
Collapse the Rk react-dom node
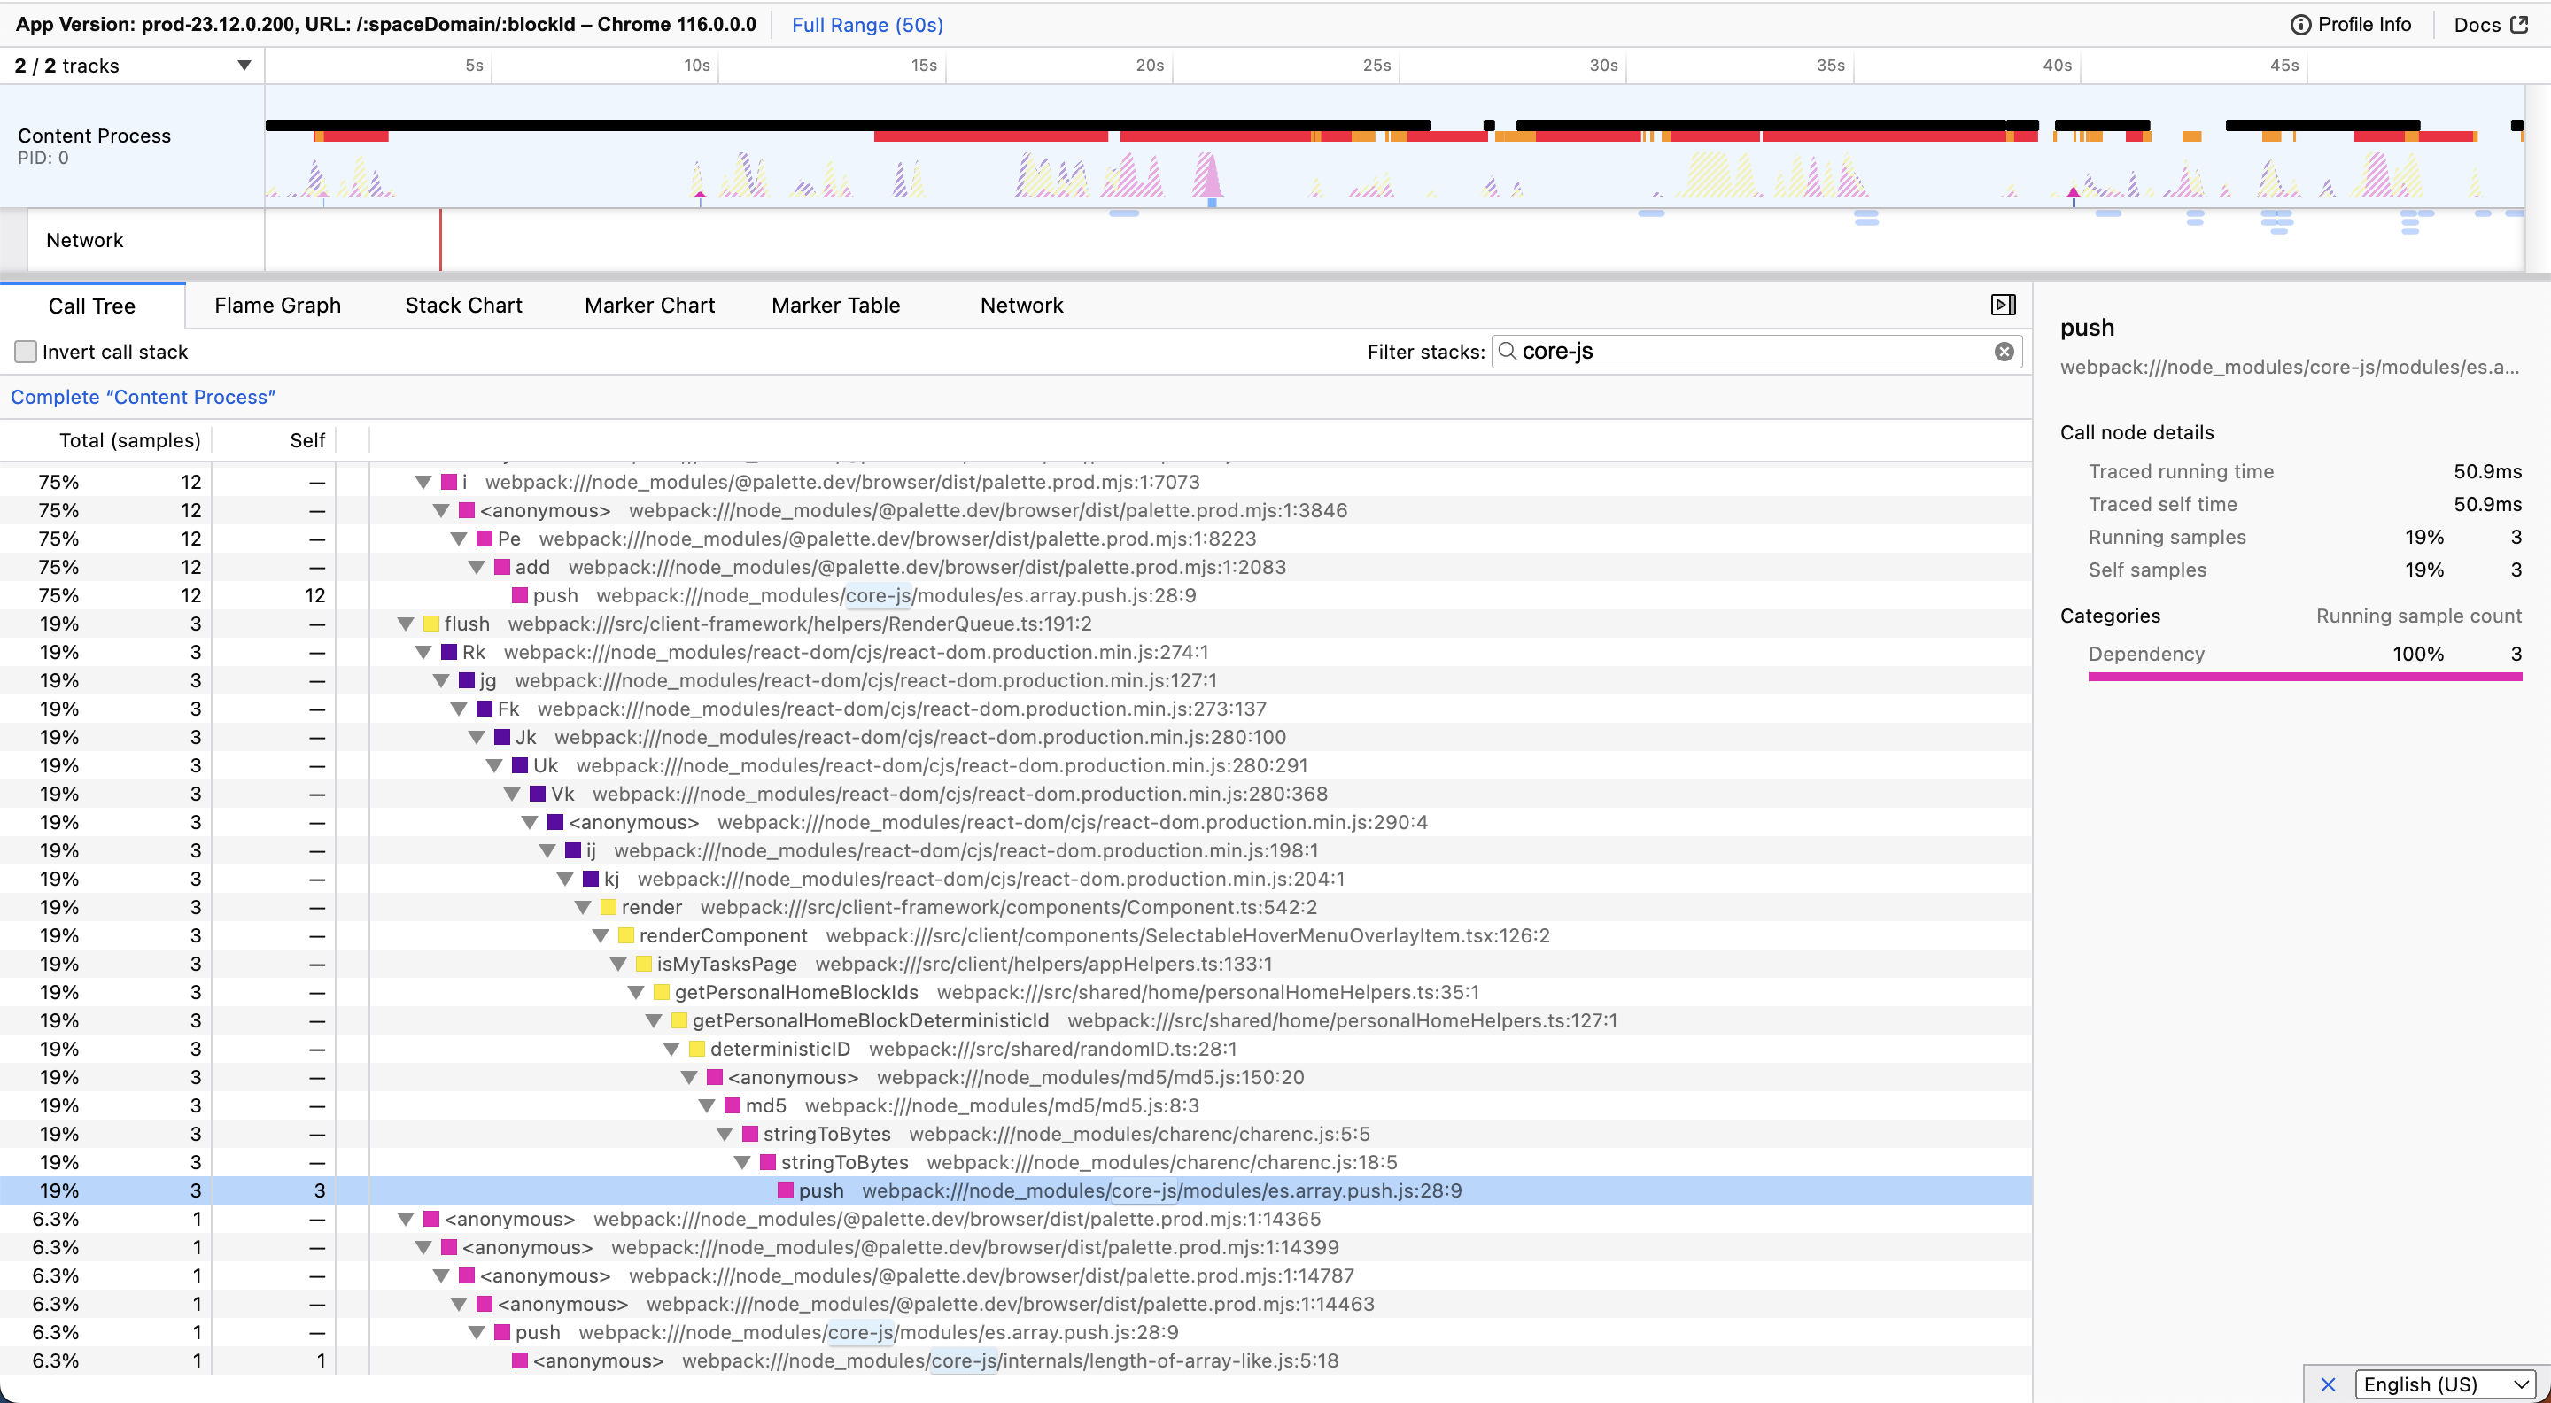coord(423,653)
